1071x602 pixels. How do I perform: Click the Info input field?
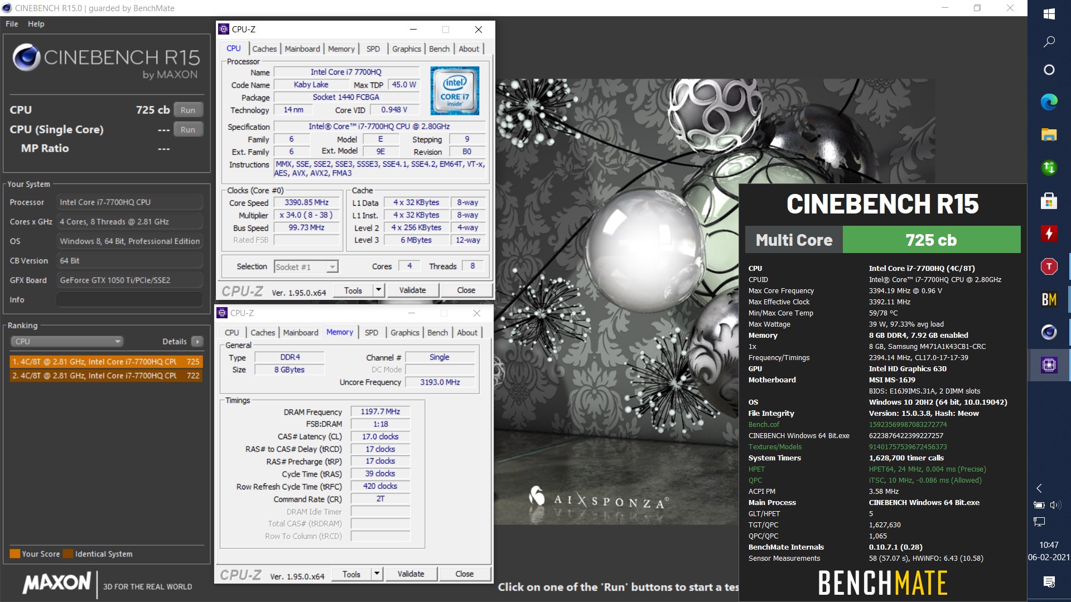point(129,300)
